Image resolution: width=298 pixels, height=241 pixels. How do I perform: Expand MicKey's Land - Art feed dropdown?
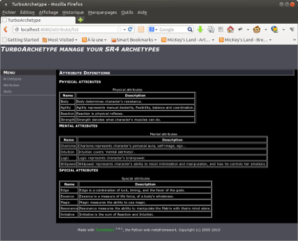click(213, 40)
